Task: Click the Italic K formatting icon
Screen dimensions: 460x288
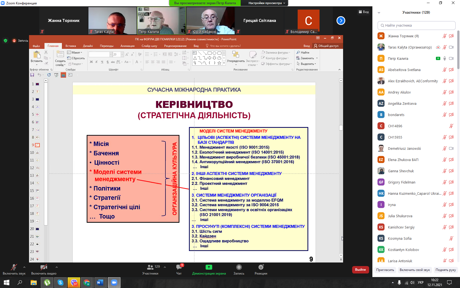Action: [x=97, y=62]
